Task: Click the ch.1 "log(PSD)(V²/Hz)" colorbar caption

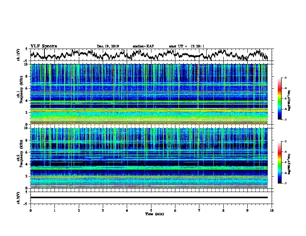Action: (289, 101)
